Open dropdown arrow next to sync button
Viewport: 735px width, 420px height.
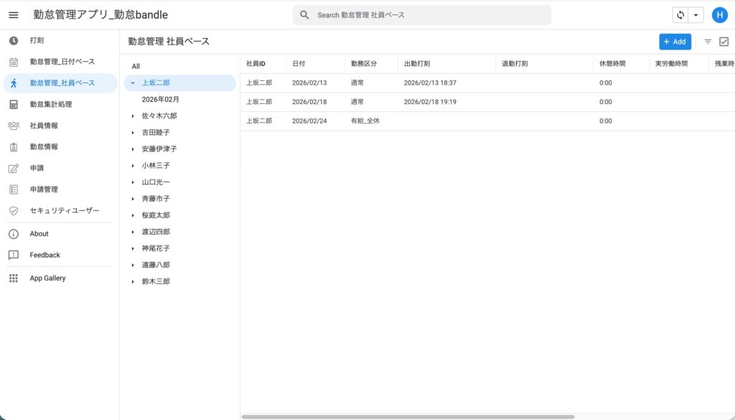pos(696,15)
